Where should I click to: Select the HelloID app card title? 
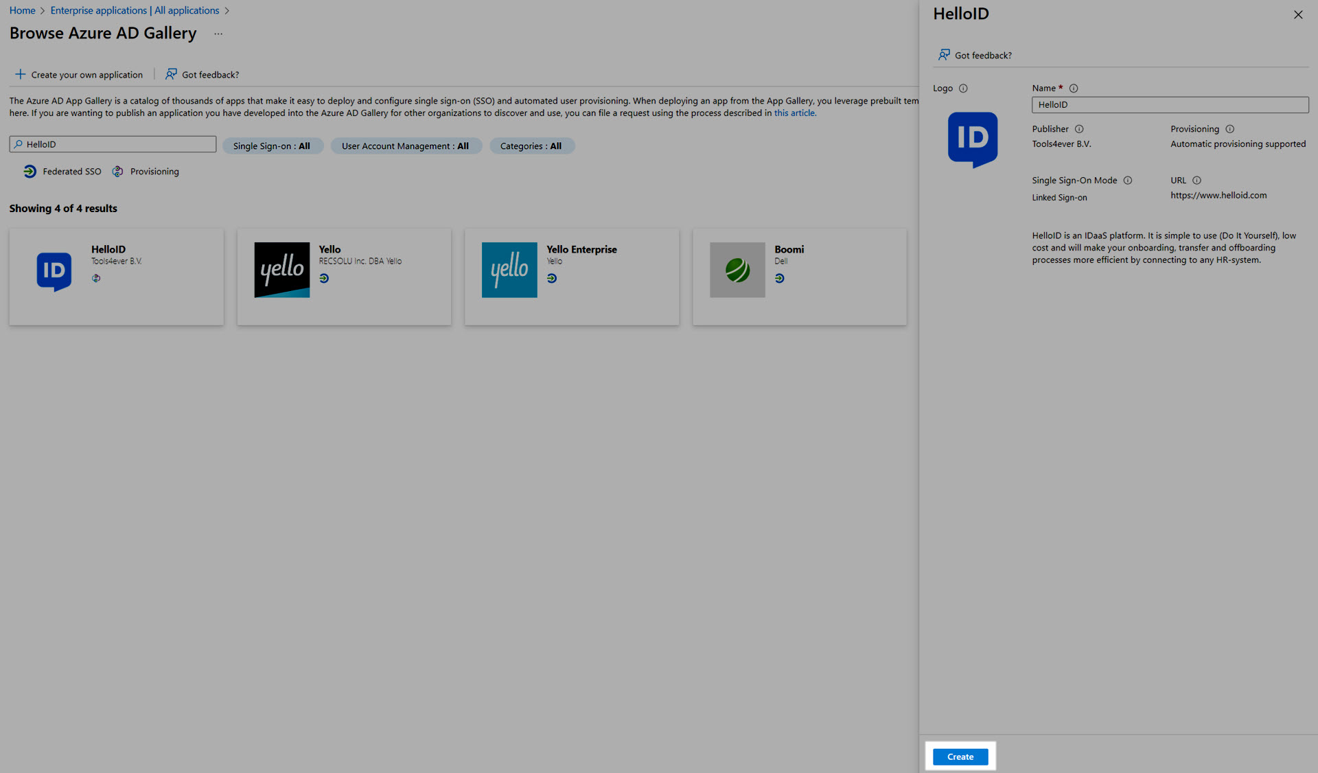click(108, 249)
